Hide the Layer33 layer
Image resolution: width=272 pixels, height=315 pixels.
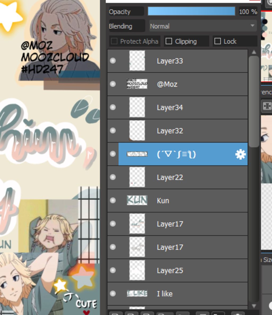113,61
